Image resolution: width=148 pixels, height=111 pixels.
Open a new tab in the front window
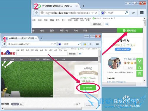[41, 38]
